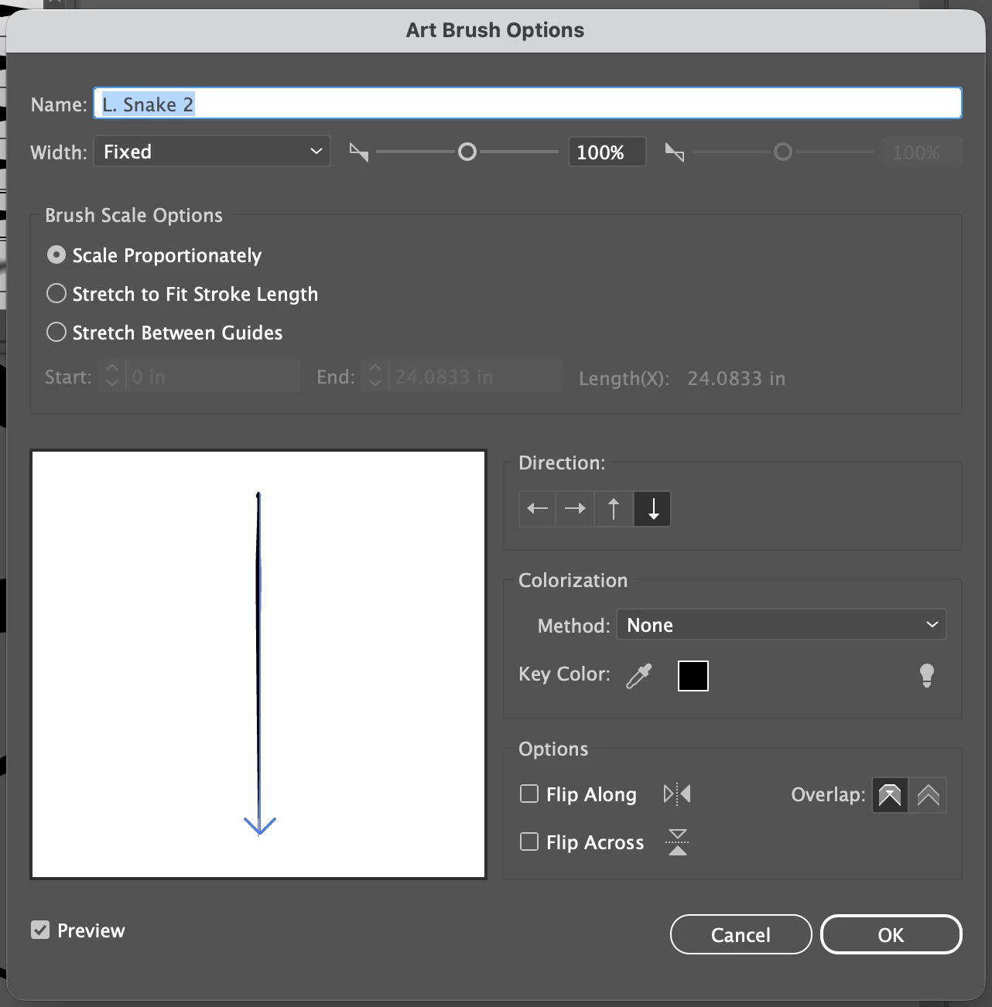Click the Flip Across mirror icon
The image size is (992, 1007).
[678, 841]
